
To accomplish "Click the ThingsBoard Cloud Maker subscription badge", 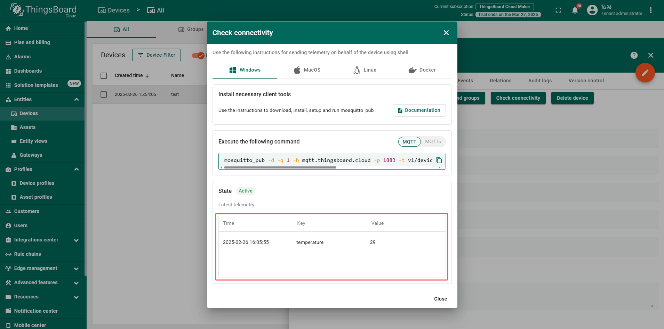I will click(504, 7).
